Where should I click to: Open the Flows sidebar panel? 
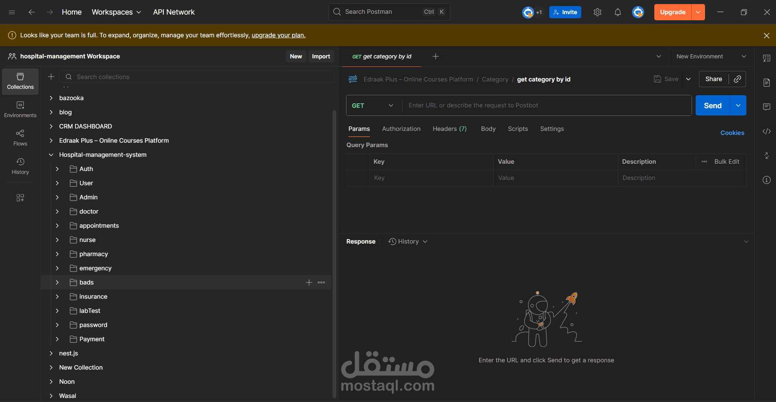pyautogui.click(x=20, y=138)
